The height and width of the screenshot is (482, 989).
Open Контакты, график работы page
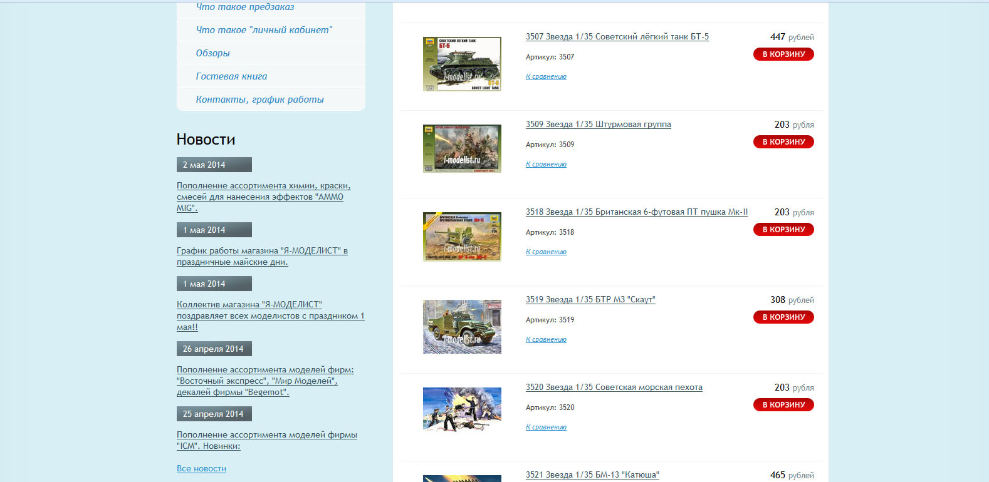(259, 100)
